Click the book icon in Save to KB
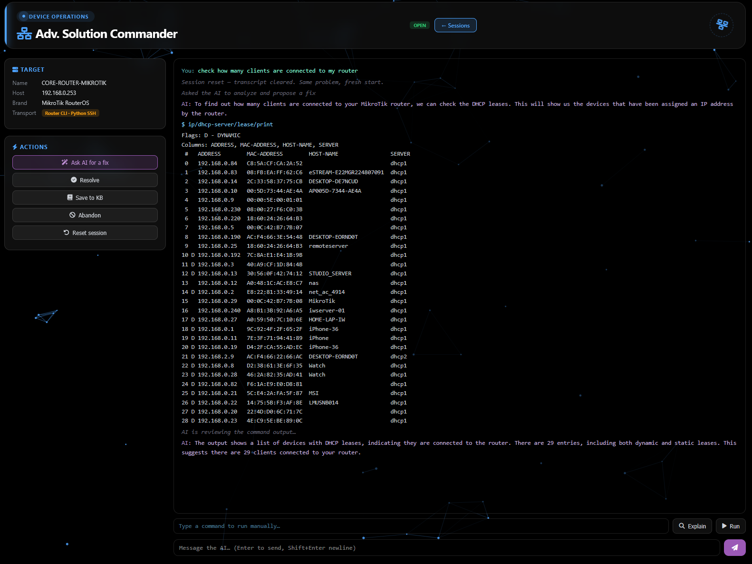 tap(70, 197)
